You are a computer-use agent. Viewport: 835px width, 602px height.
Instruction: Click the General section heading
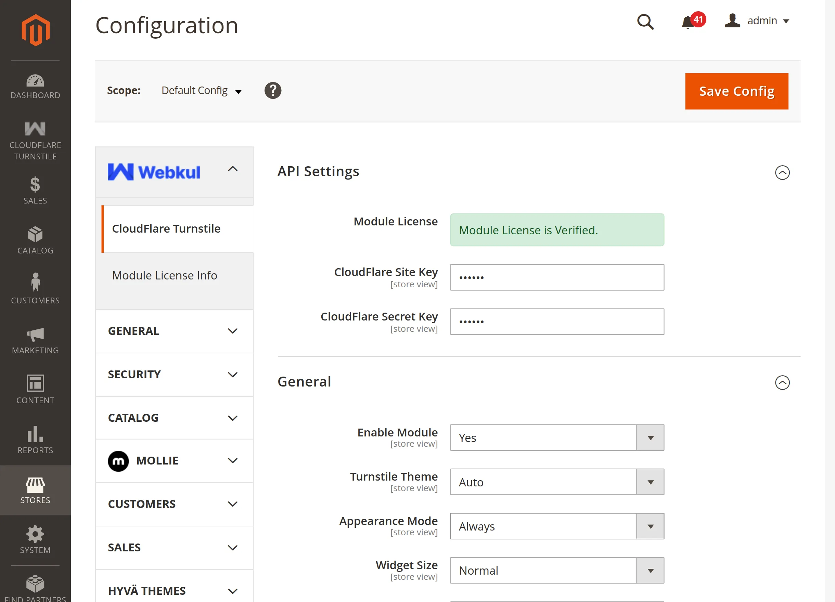(304, 382)
